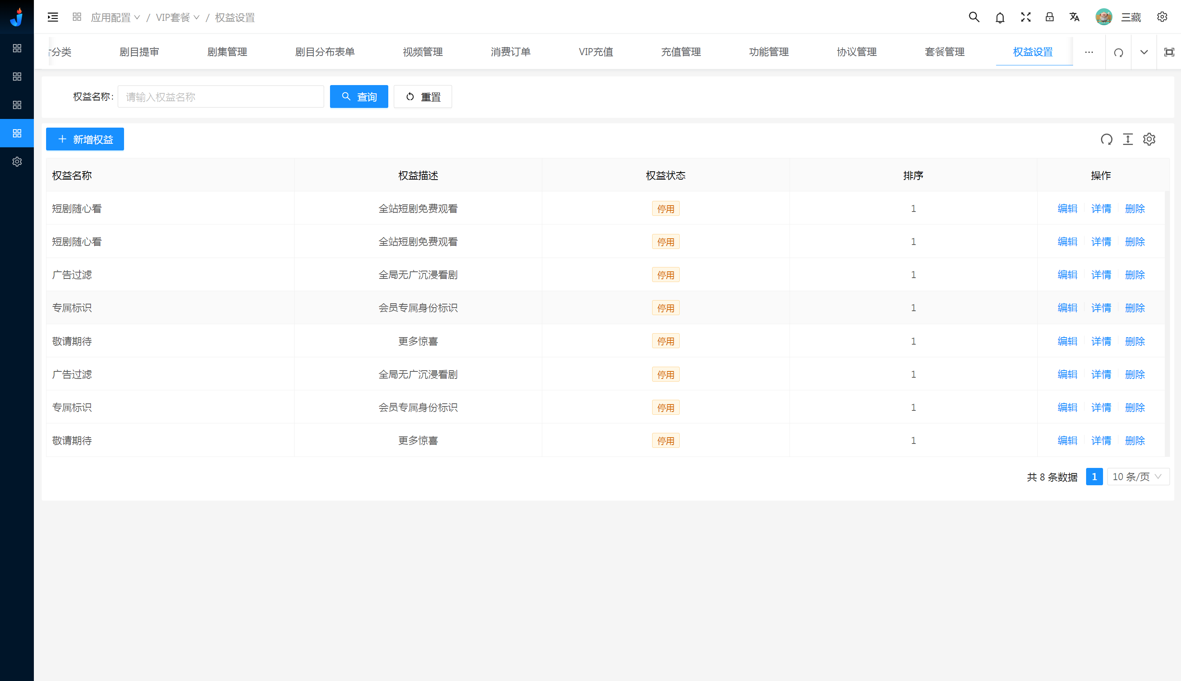Open the global search icon

click(973, 17)
